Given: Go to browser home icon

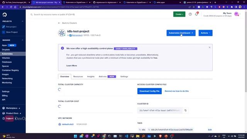Looking at the screenshot, I should (15, 7).
